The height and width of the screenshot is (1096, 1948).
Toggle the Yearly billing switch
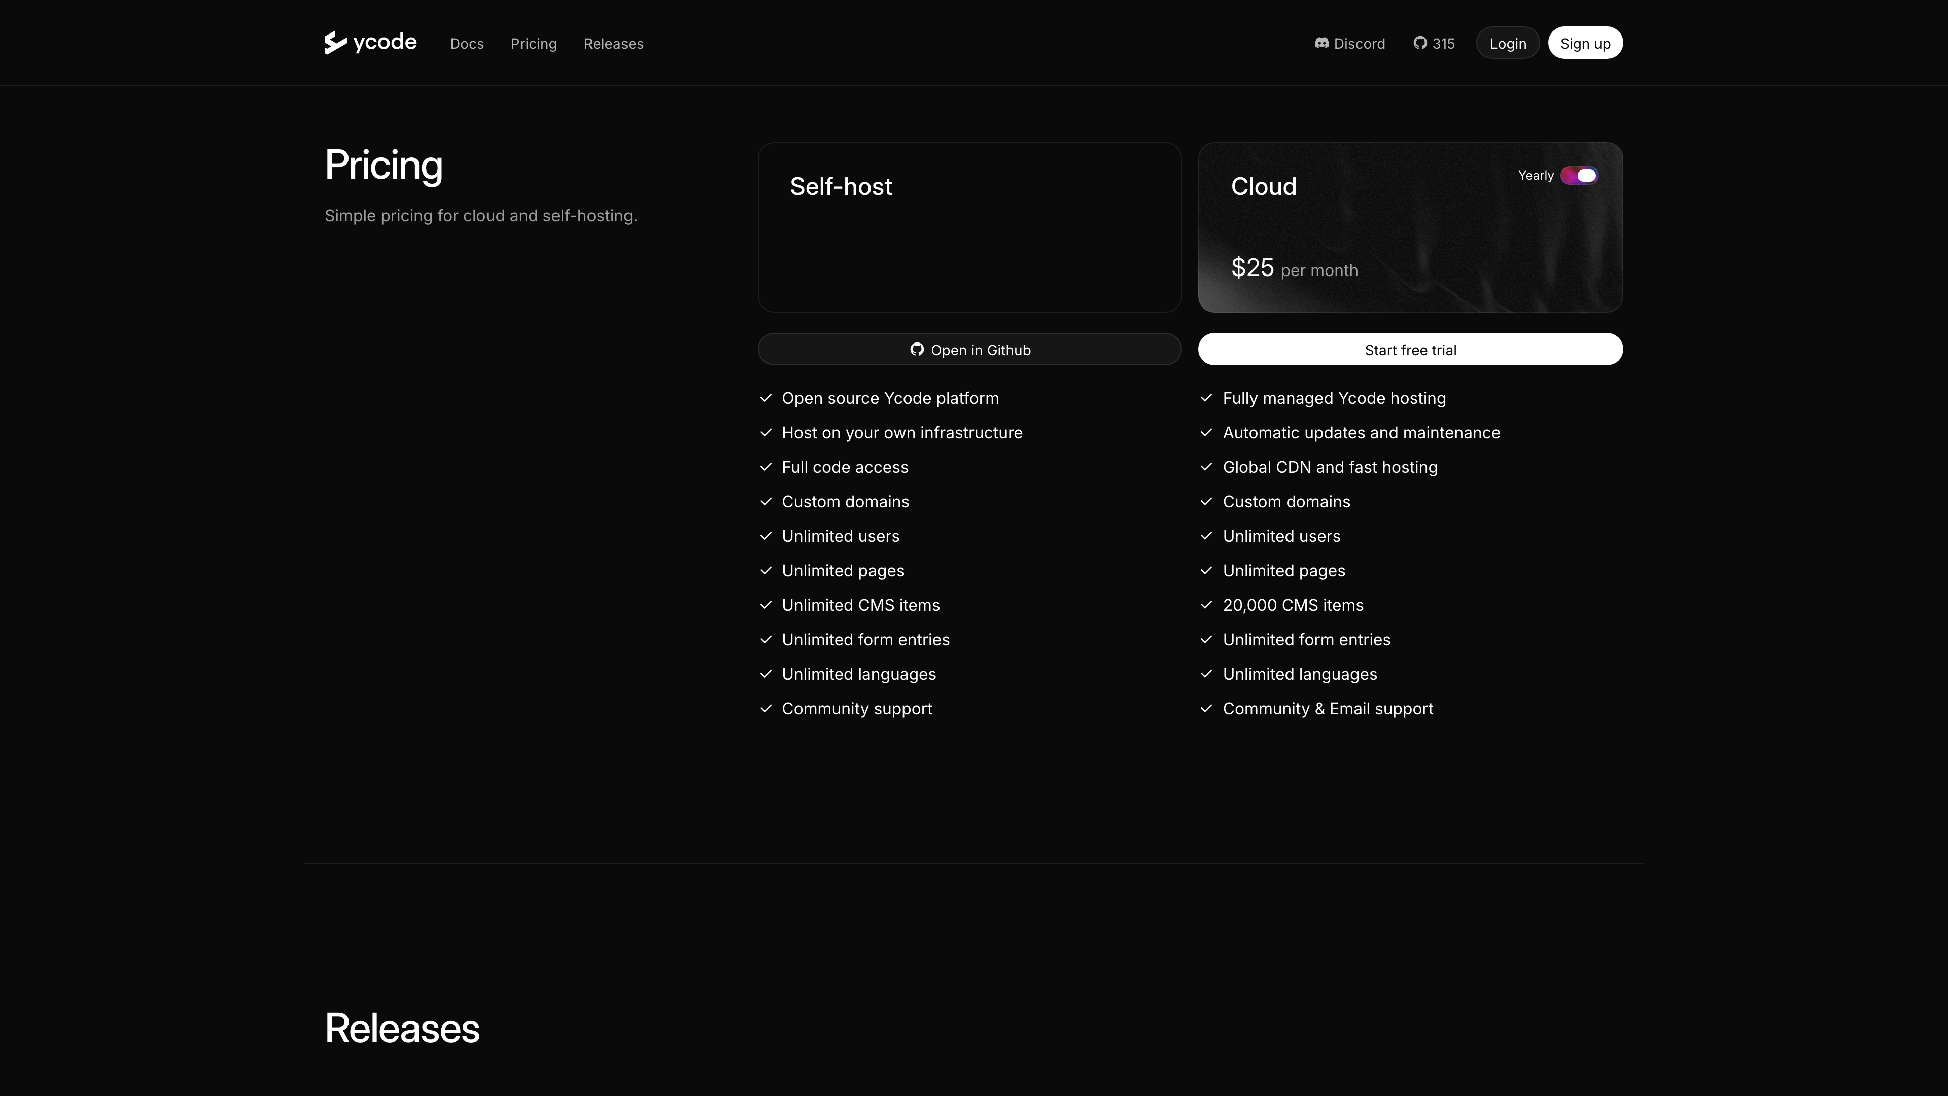[1579, 176]
